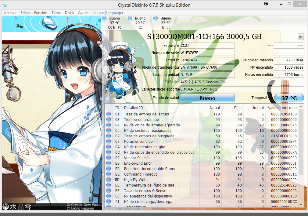
Task: Click status orb for D: E: F: disk
Action: (x=105, y=19)
